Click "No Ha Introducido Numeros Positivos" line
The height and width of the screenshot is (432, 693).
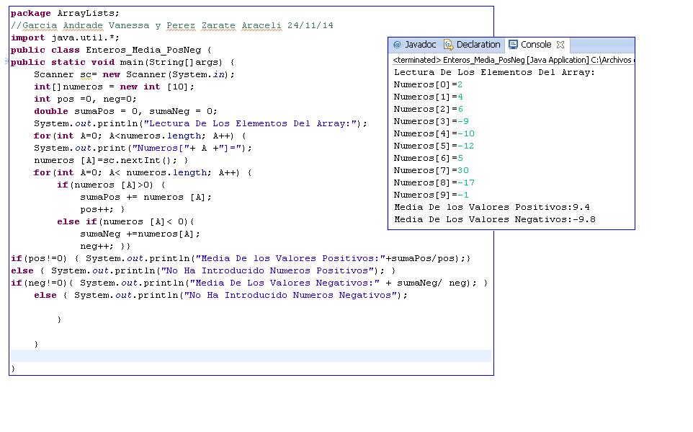click(203, 271)
